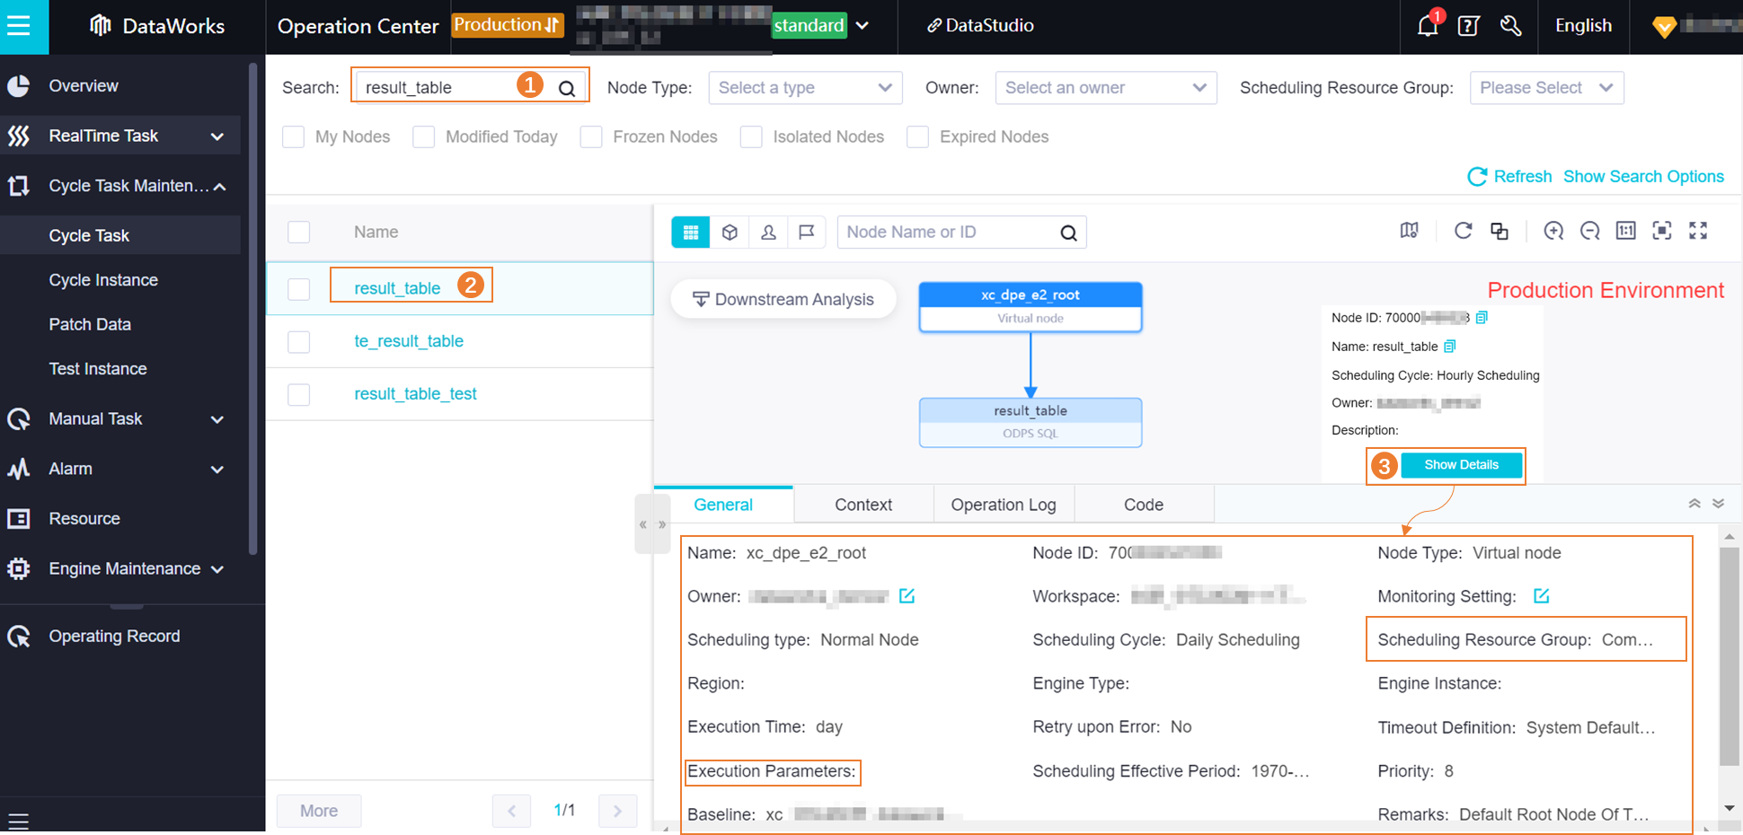Viewport: 1743px width, 835px height.
Task: Zoom in on the node graph
Action: [x=1553, y=231]
